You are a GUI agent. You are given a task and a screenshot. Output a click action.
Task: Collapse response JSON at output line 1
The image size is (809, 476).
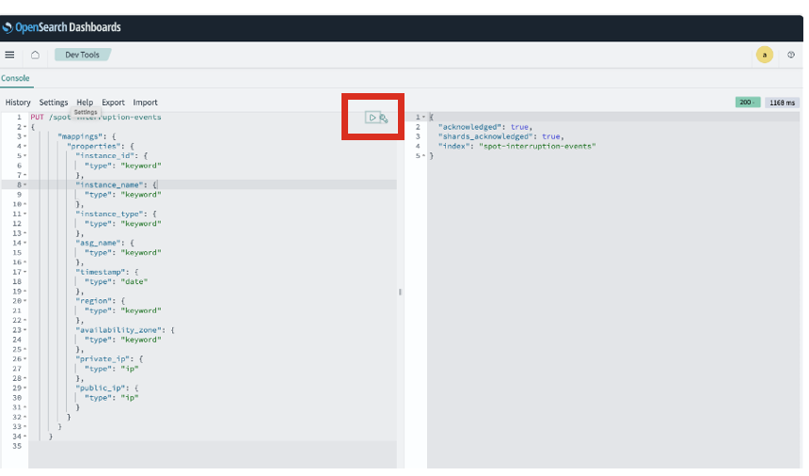[422, 117]
